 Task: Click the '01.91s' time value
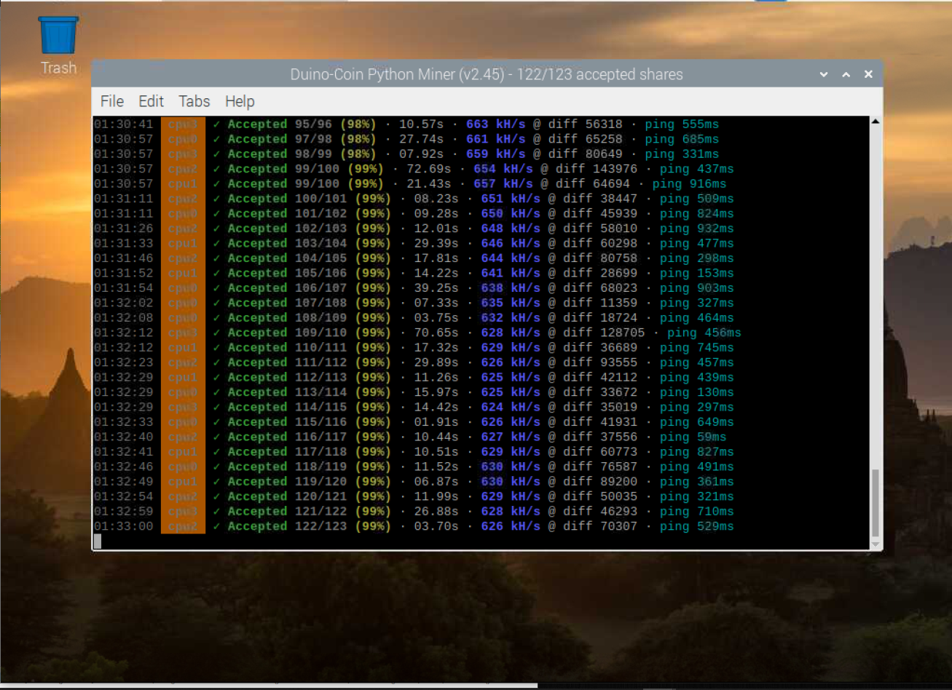436,422
